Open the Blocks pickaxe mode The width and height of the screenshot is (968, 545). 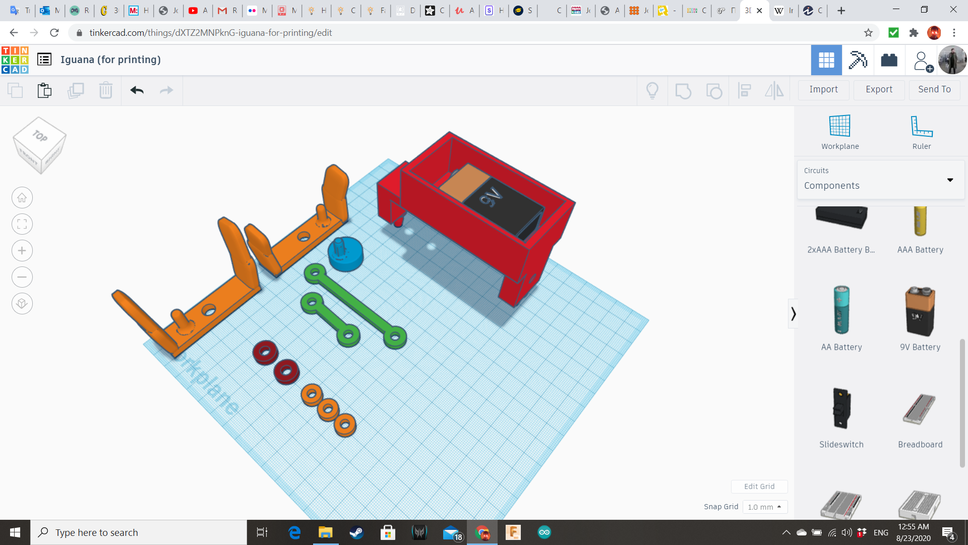coord(858,60)
